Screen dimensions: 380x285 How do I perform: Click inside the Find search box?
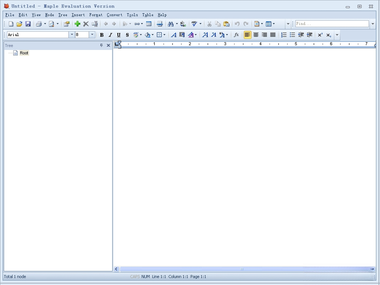pyautogui.click(x=332, y=24)
